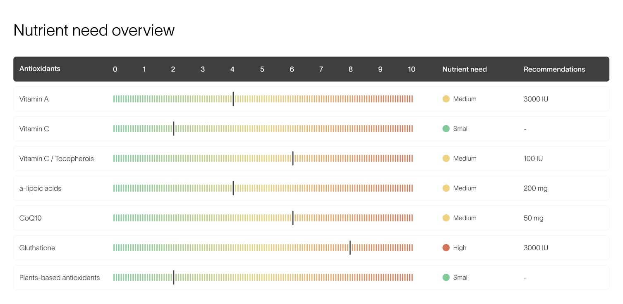Viewport: 623px width, 304px height.
Task: Click the 3000 IU recommendation for Vitamin A
Action: tap(536, 99)
